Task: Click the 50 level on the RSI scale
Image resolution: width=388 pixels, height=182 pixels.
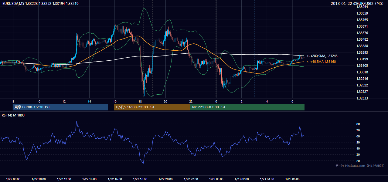Action: point(358,142)
